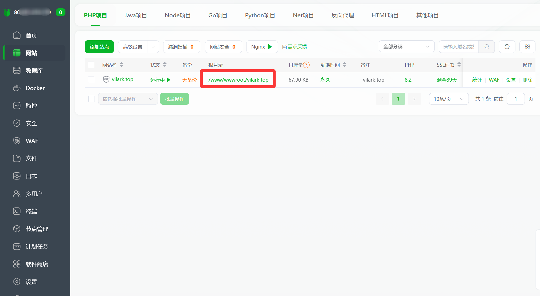
Task: Open the Terminal (终端) sidebar item
Action: (31, 211)
